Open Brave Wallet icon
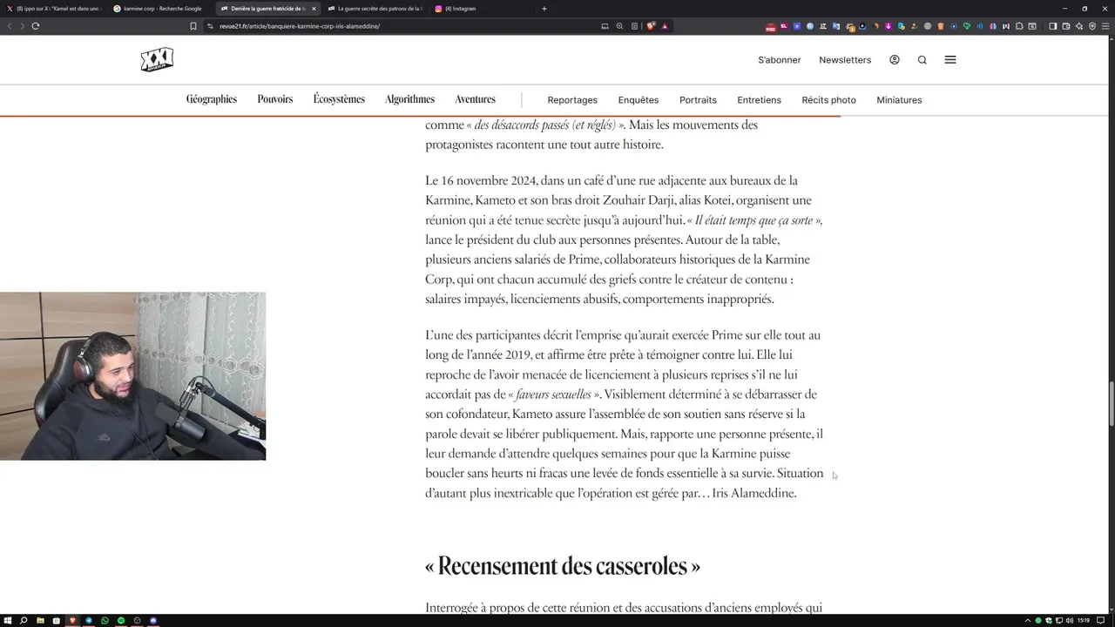 click(x=1066, y=26)
